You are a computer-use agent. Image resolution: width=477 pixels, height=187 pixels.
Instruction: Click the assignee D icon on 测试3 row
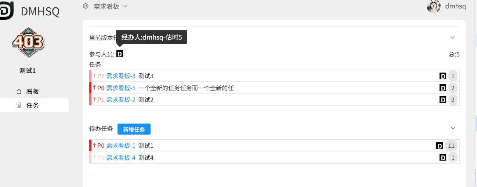pyautogui.click(x=443, y=76)
